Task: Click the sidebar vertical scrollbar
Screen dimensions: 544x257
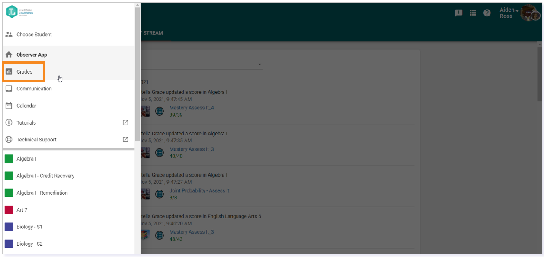Action: click(137, 74)
